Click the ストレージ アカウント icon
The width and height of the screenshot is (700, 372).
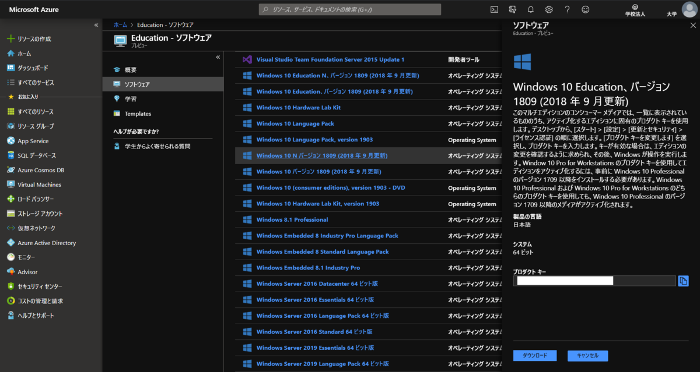click(x=10, y=214)
